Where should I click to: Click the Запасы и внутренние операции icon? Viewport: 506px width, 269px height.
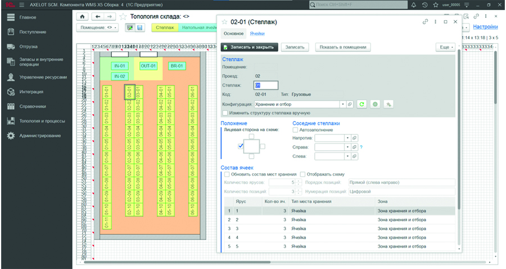pos(11,62)
